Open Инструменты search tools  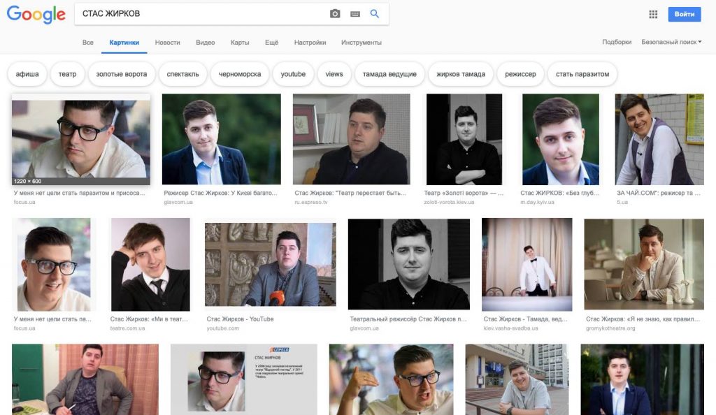coord(361,43)
